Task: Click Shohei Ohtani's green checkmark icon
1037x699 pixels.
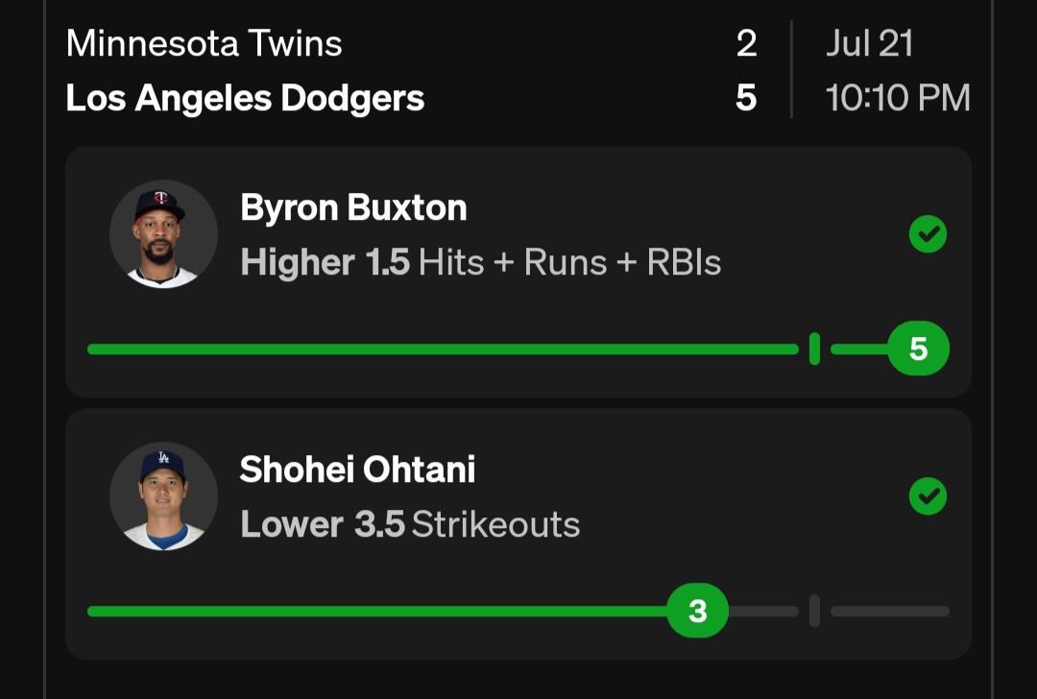Action: [x=928, y=496]
